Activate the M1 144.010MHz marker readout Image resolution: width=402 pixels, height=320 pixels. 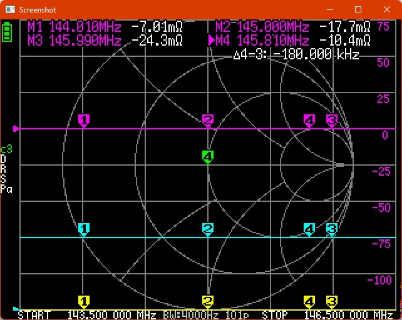(x=105, y=27)
